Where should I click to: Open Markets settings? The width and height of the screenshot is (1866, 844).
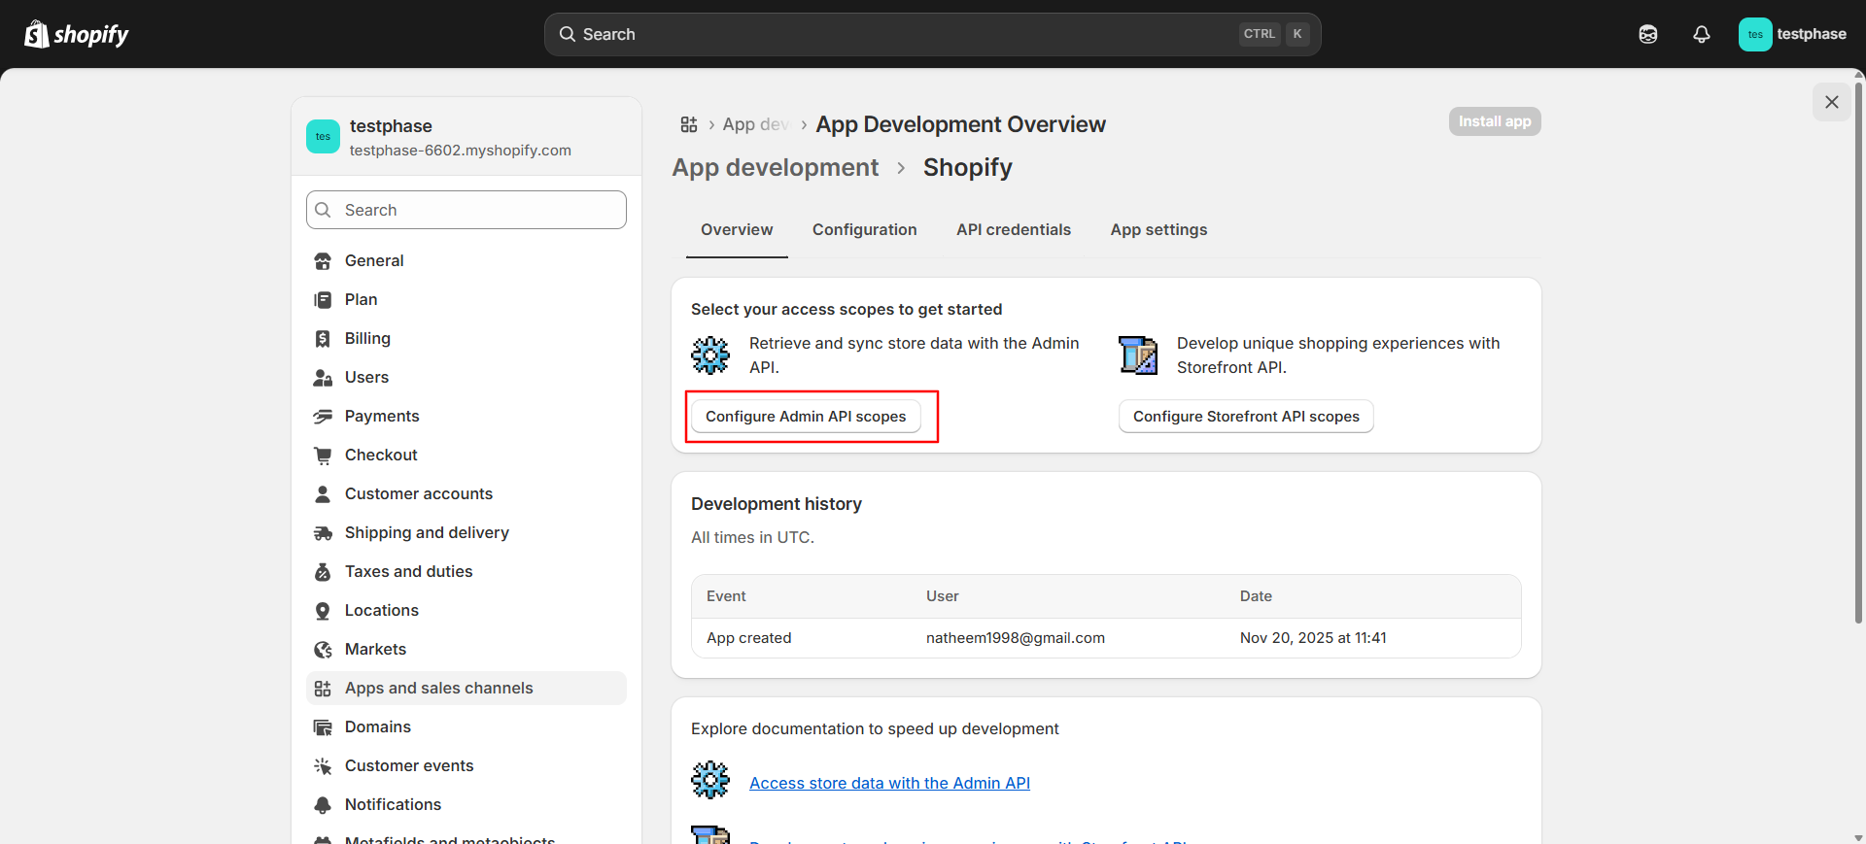[x=466, y=649]
